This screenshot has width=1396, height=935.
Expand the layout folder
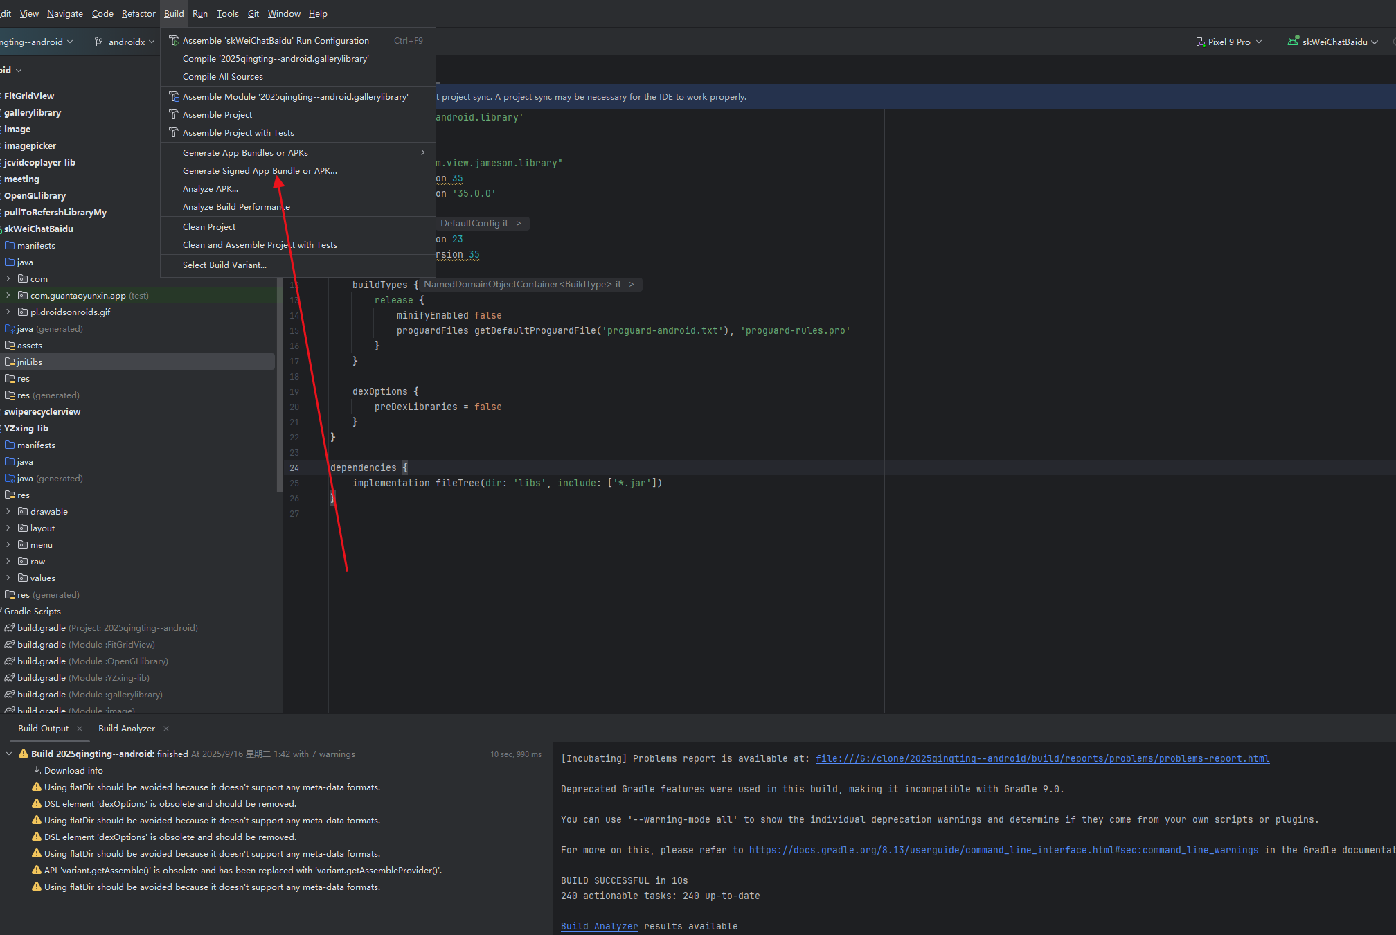coord(8,528)
